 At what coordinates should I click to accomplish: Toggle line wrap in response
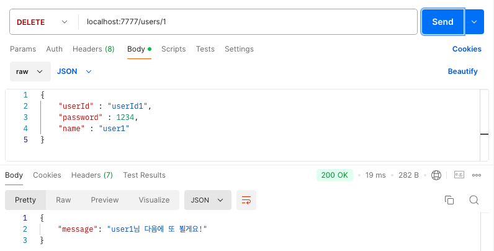246,200
